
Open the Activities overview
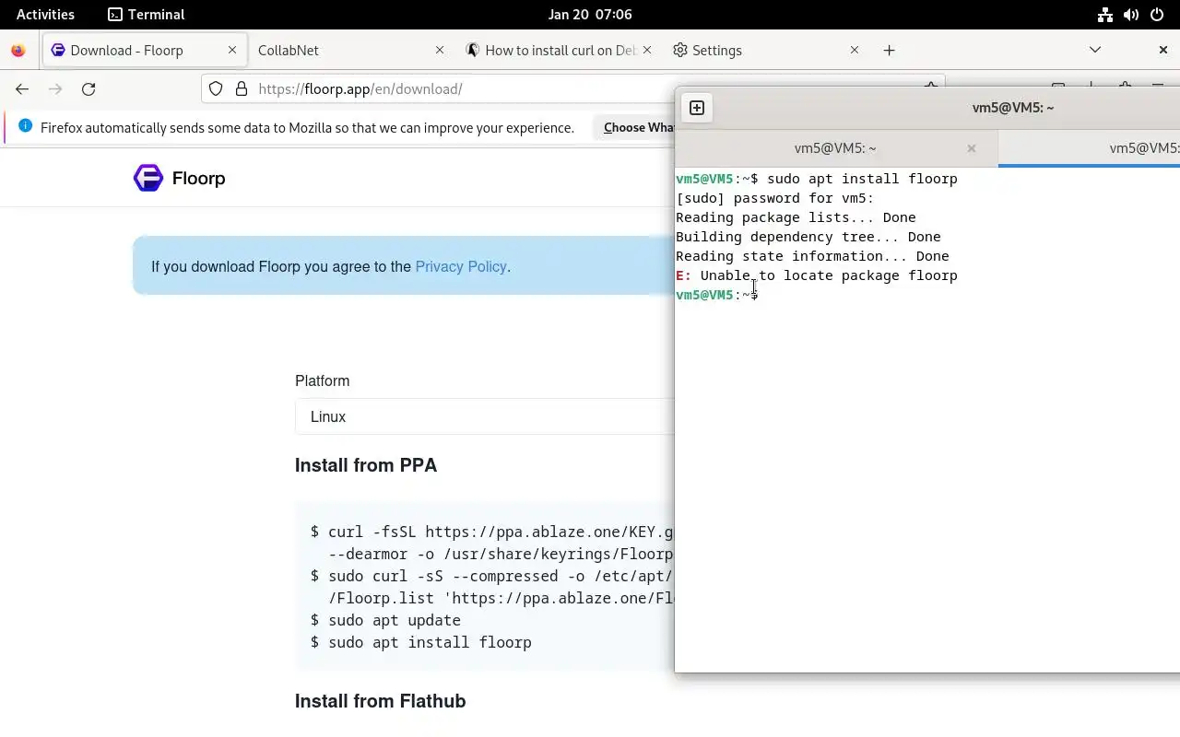tap(45, 14)
